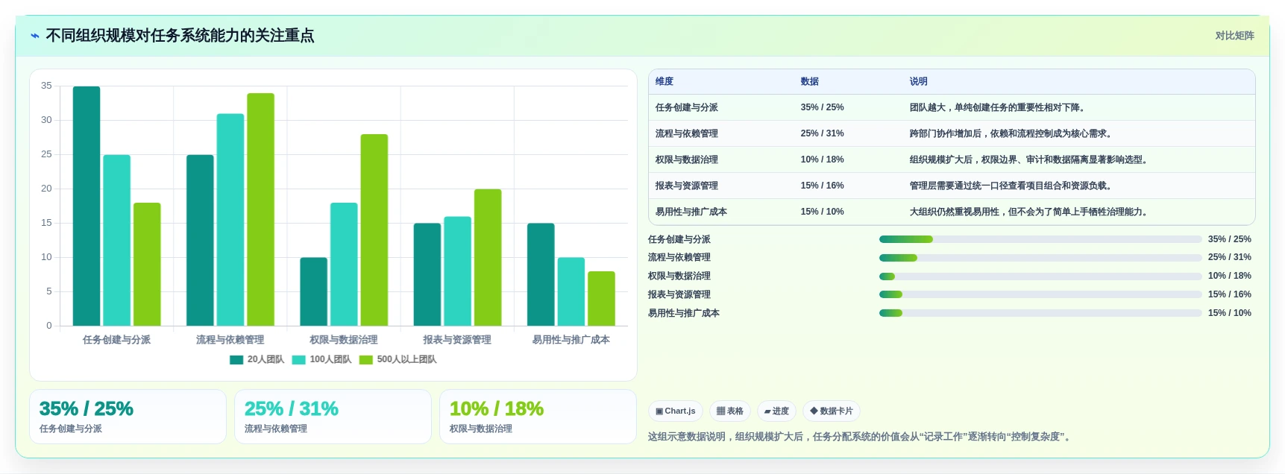
Task: Click x-axis label 权限与数据治理
Action: 344,340
